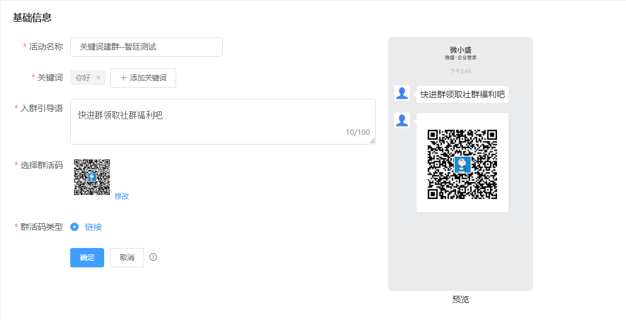The width and height of the screenshot is (626, 320).
Task: Click the preview message bubble 快进群领取社群福利吧
Action: coord(463,94)
